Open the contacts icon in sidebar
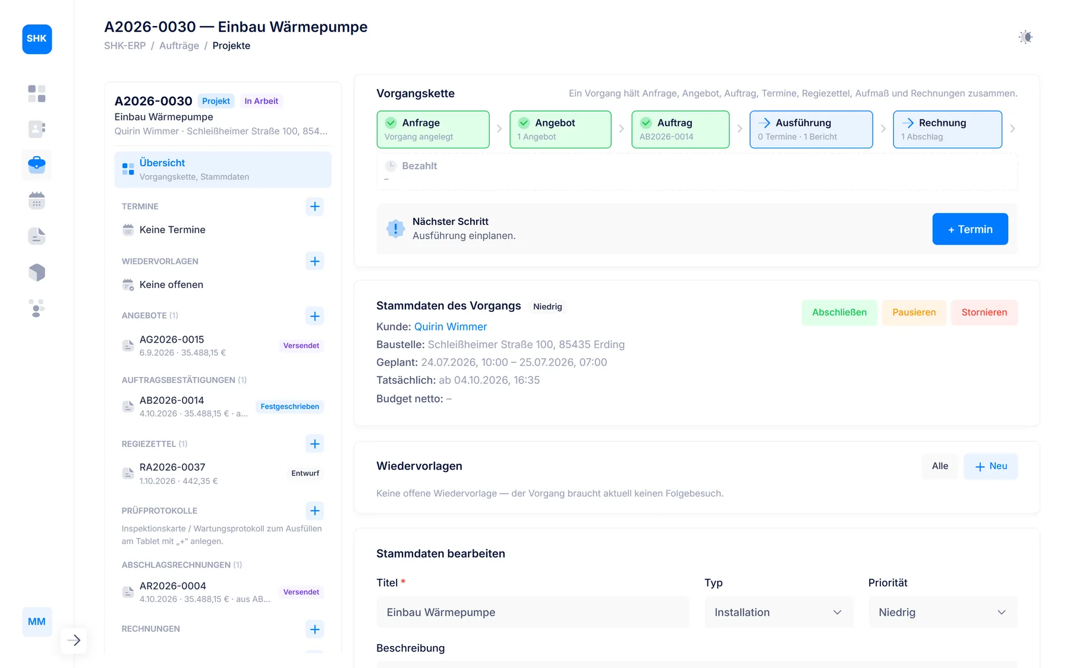This screenshot has height=668, width=1070. tap(37, 129)
